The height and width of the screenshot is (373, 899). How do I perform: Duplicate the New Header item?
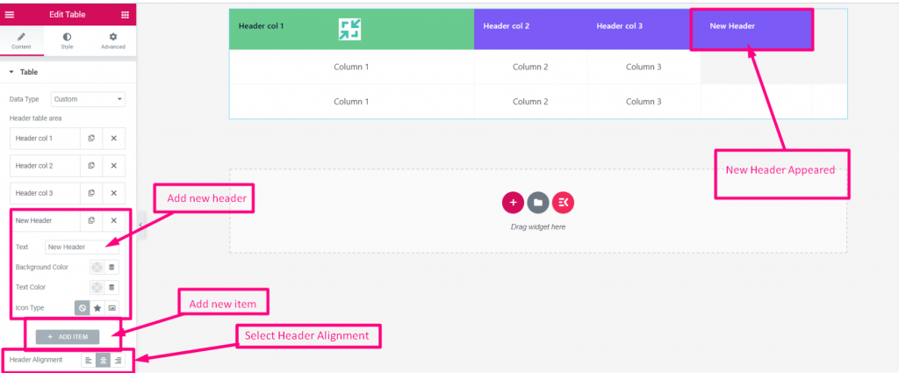coord(91,220)
